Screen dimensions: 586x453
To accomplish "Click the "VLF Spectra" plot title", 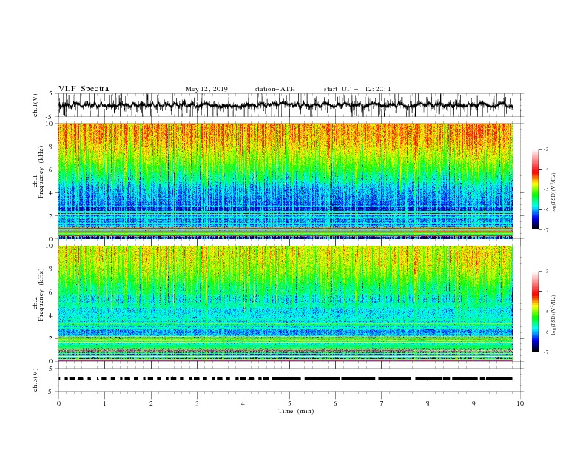I will [x=84, y=89].
